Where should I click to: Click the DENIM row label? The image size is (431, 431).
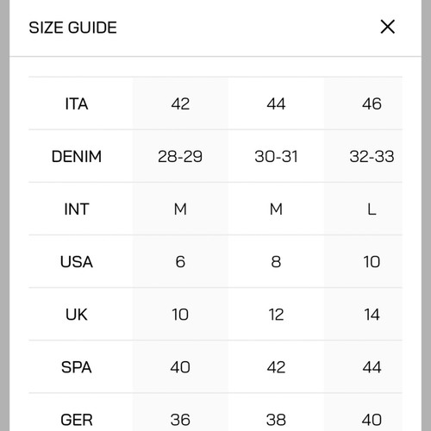[77, 156]
